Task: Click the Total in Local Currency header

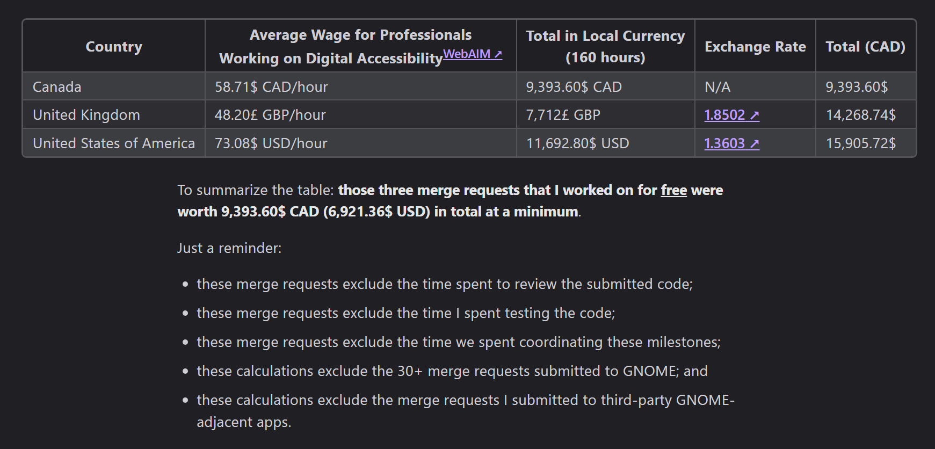Action: (605, 47)
